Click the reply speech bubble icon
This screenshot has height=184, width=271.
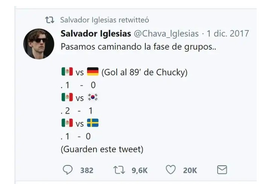pyautogui.click(x=67, y=170)
